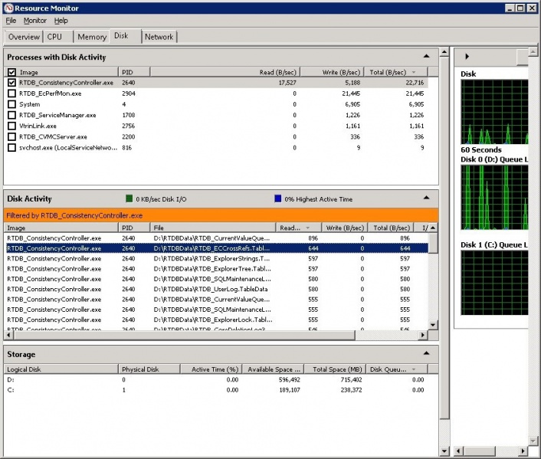Tick the System process checkbox

[x=11, y=104]
